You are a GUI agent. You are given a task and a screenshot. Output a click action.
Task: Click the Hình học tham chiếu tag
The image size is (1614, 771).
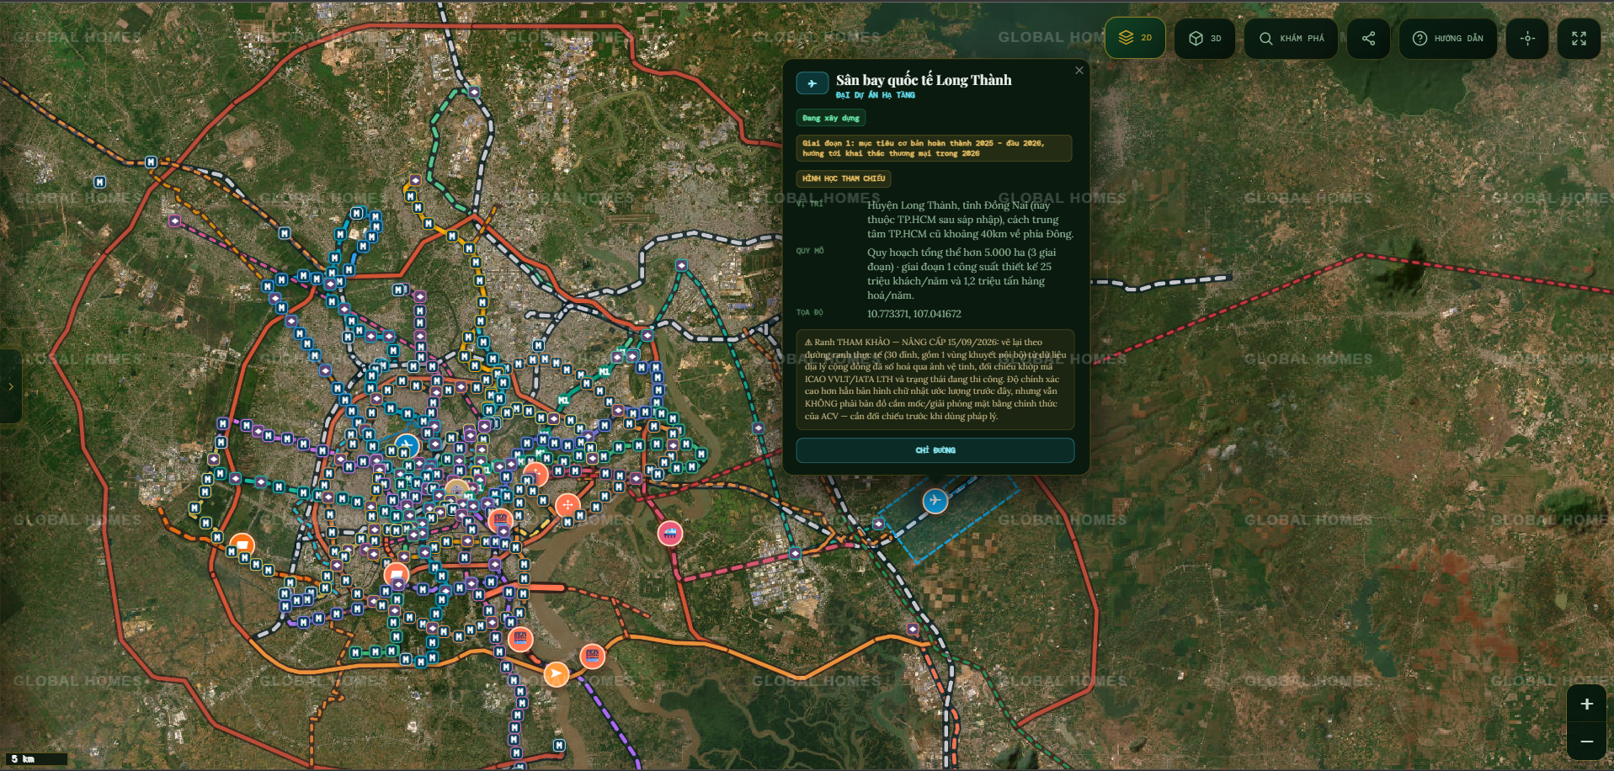click(843, 178)
